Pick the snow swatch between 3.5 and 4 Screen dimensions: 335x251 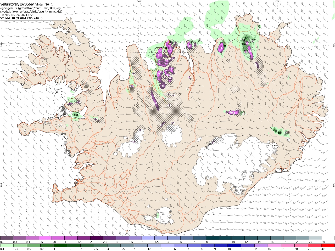pyautogui.click(x=135, y=238)
